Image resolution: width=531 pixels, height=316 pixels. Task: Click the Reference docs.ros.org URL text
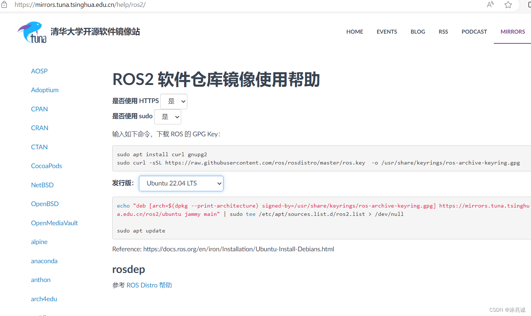coord(239,249)
